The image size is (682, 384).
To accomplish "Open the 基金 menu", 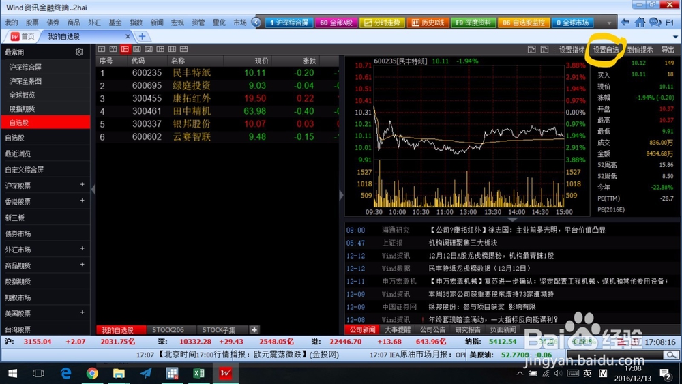I will click(115, 23).
